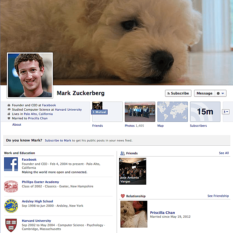The width and height of the screenshot is (233, 233).
Task: Open the Facebook workplace title link
Action: coord(29,160)
